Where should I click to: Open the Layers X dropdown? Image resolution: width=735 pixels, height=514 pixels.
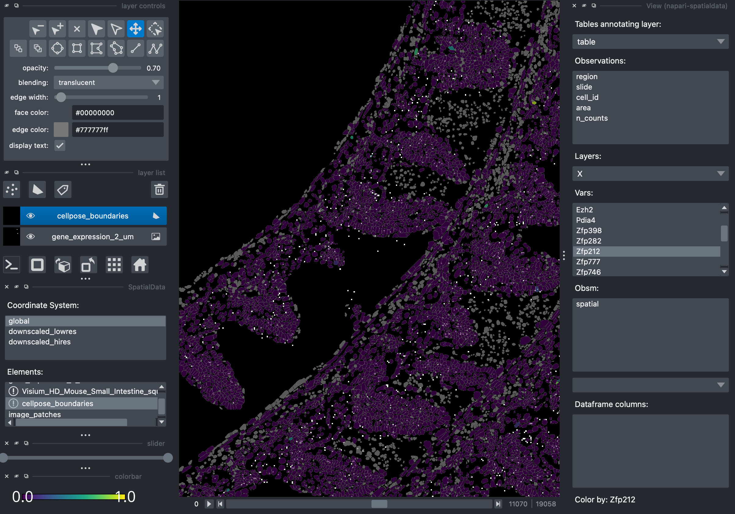coord(650,174)
